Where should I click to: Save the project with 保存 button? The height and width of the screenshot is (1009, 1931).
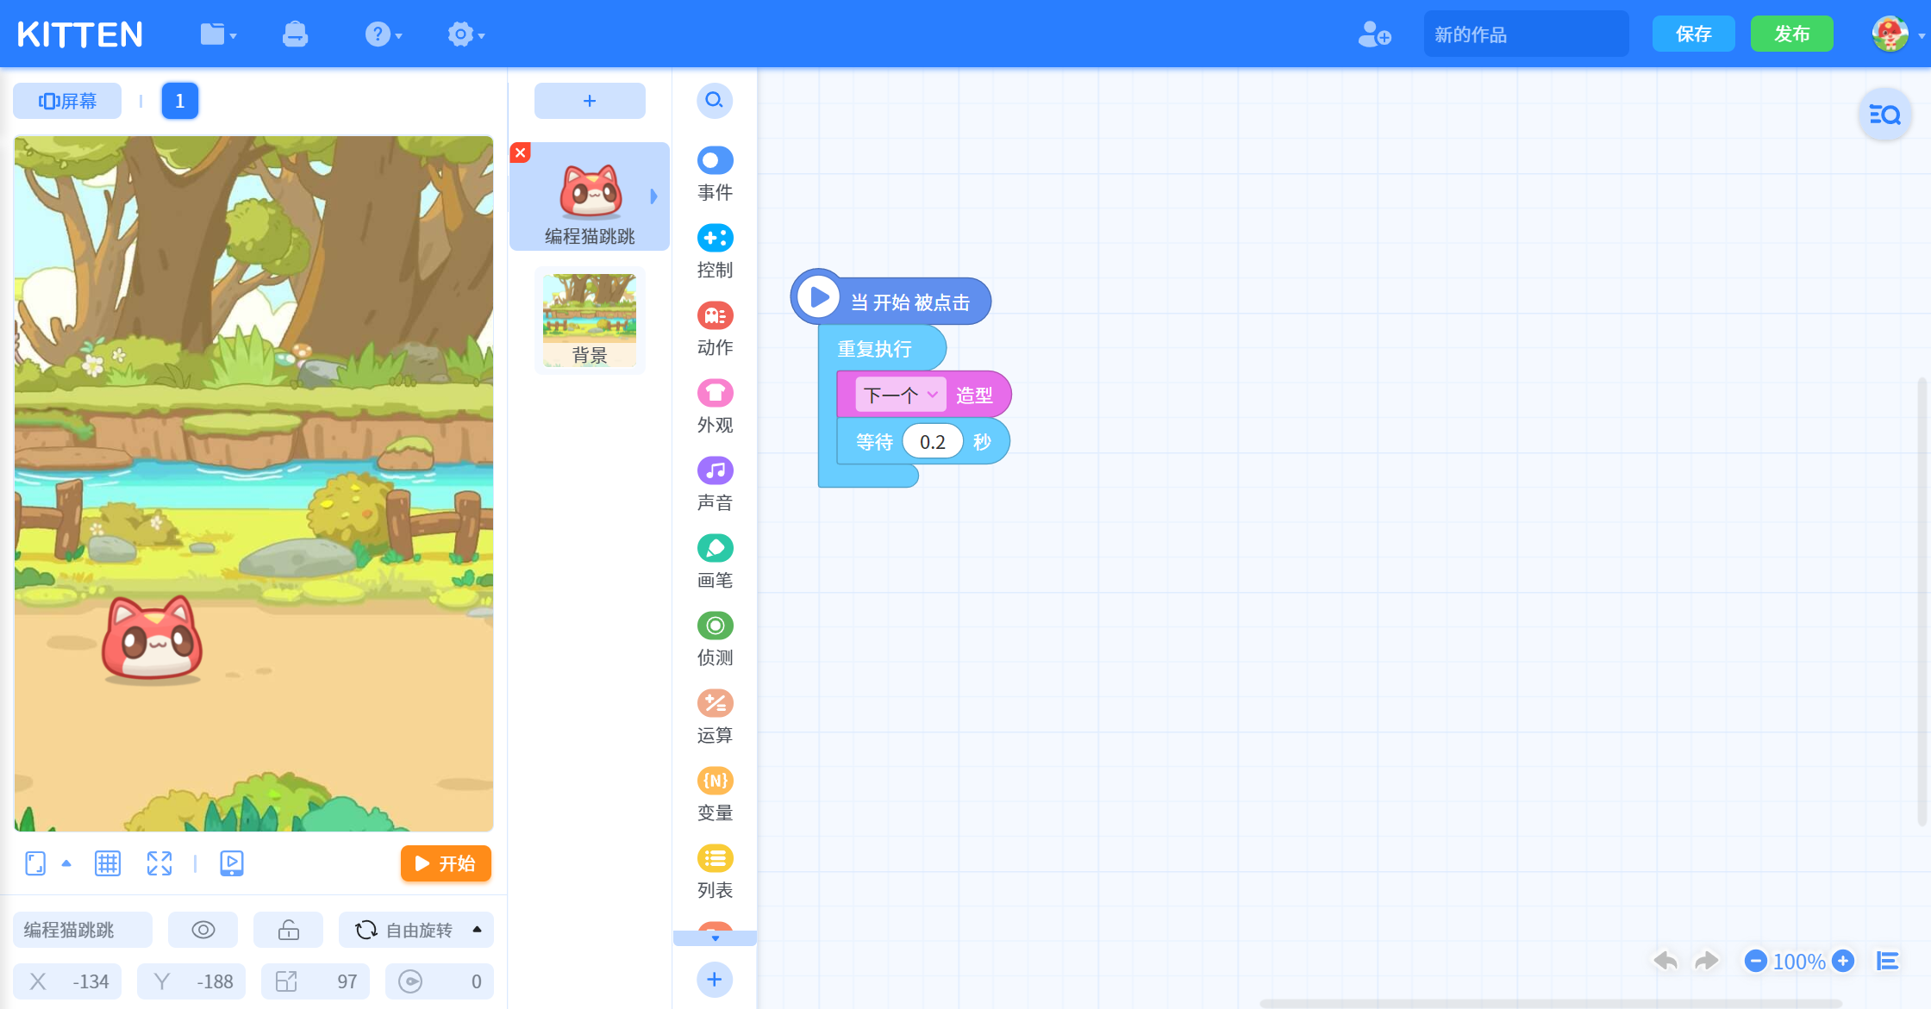1693,34
